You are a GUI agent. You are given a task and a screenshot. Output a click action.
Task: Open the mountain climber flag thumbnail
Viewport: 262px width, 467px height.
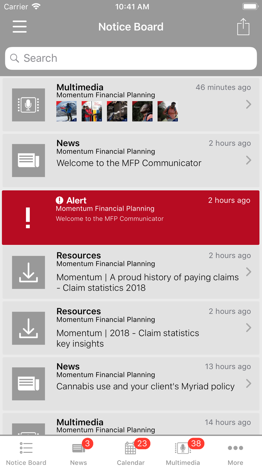67,111
